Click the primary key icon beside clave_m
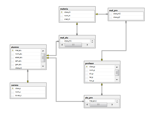This screenshot has width=148, height=116. pos(62,12)
